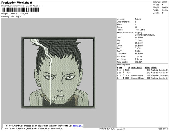This screenshot has width=169, height=131.
Task: Click the Stop Sequence label
Action: pos(124,65)
